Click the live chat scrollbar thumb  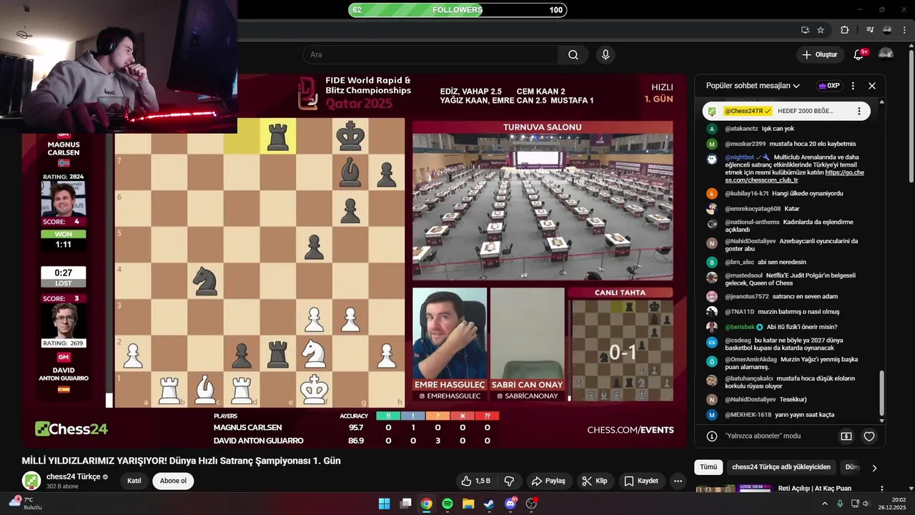881,393
